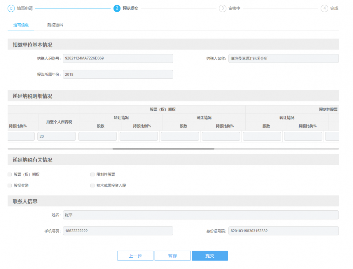Click the 扣缴个人所得税 cell with value 20
353x269 pixels.
[x=56, y=136]
